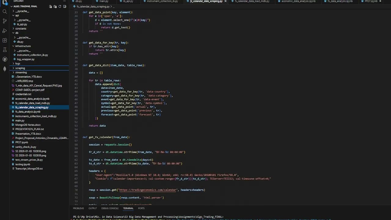Image resolution: width=391 pixels, height=220 pixels.
Task: Expand the logs folder
Action: click(18, 64)
